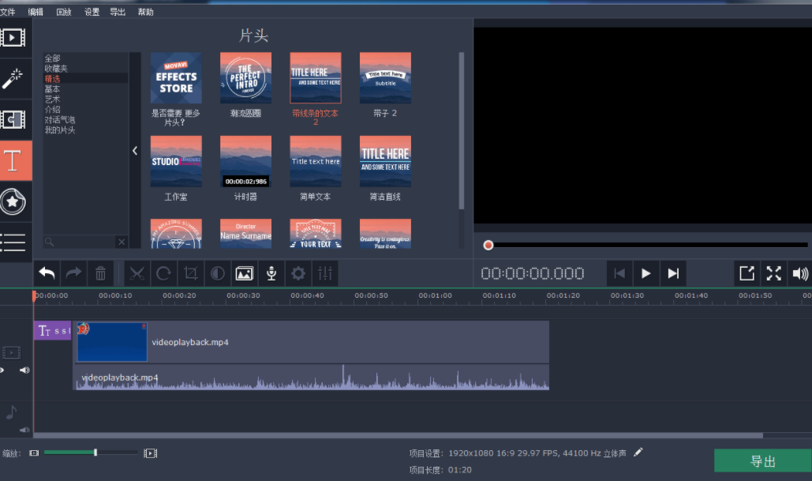Image resolution: width=812 pixels, height=481 pixels.
Task: Select the 全部 category
Action: 52,58
